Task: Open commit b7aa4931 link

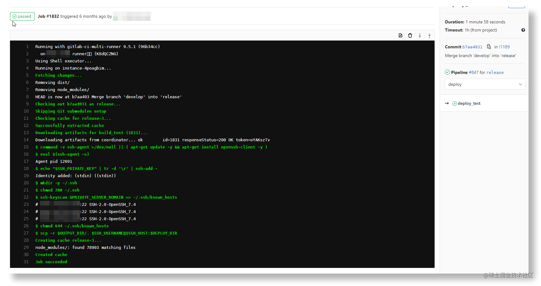Action: coord(472,47)
